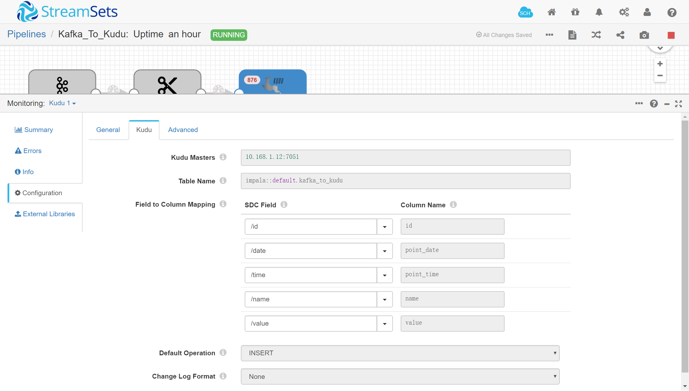689x391 pixels.
Task: Open the gift package manager icon
Action: [575, 12]
